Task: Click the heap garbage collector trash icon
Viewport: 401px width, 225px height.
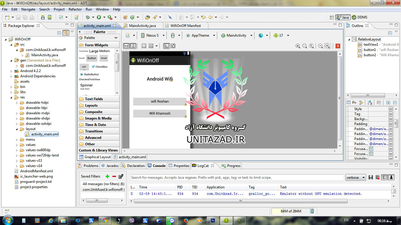Action: (312, 211)
